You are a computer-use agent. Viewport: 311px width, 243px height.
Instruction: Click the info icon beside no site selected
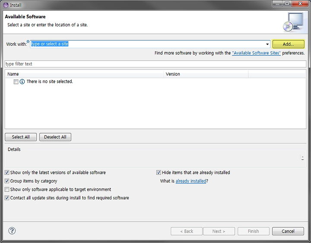(x=22, y=82)
